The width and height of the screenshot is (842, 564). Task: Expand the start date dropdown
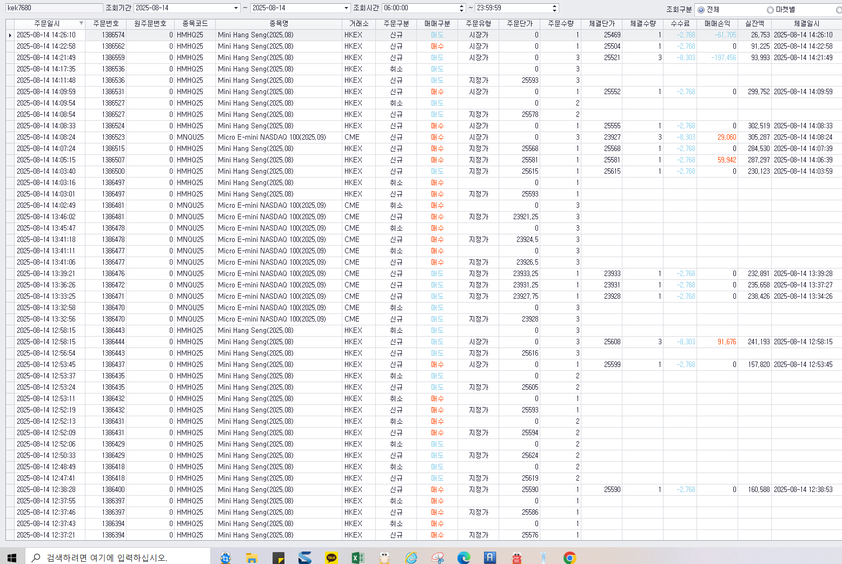pyautogui.click(x=236, y=8)
